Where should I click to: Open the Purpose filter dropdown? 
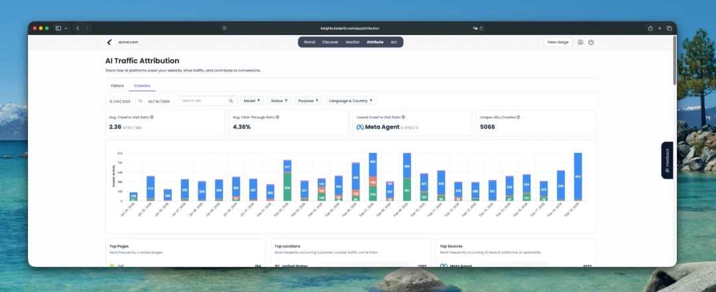308,101
